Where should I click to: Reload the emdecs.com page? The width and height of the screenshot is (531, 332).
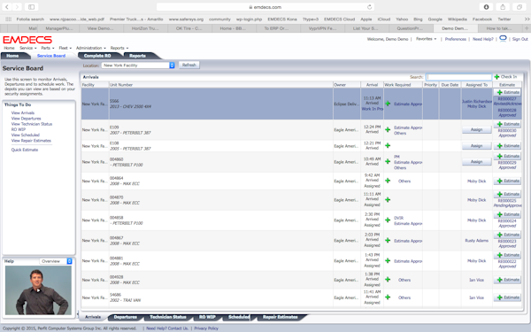369,7
